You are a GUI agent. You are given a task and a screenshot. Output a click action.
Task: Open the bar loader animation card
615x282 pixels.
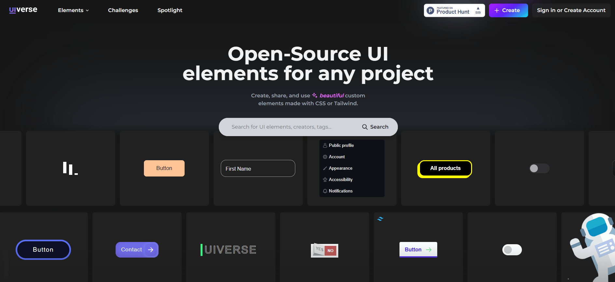pos(71,168)
